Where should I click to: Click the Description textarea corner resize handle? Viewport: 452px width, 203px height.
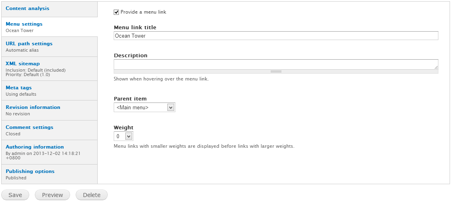436,67
